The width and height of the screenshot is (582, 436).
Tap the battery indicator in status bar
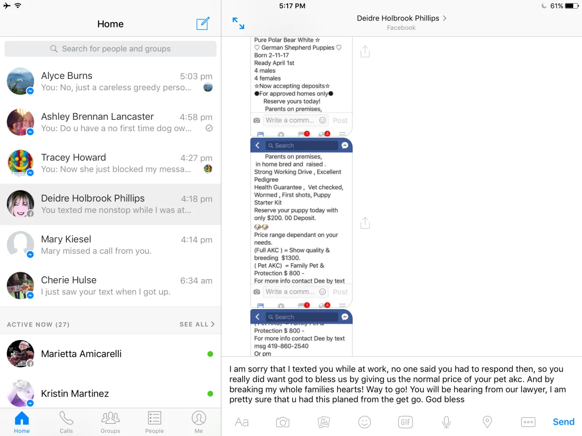(x=572, y=6)
